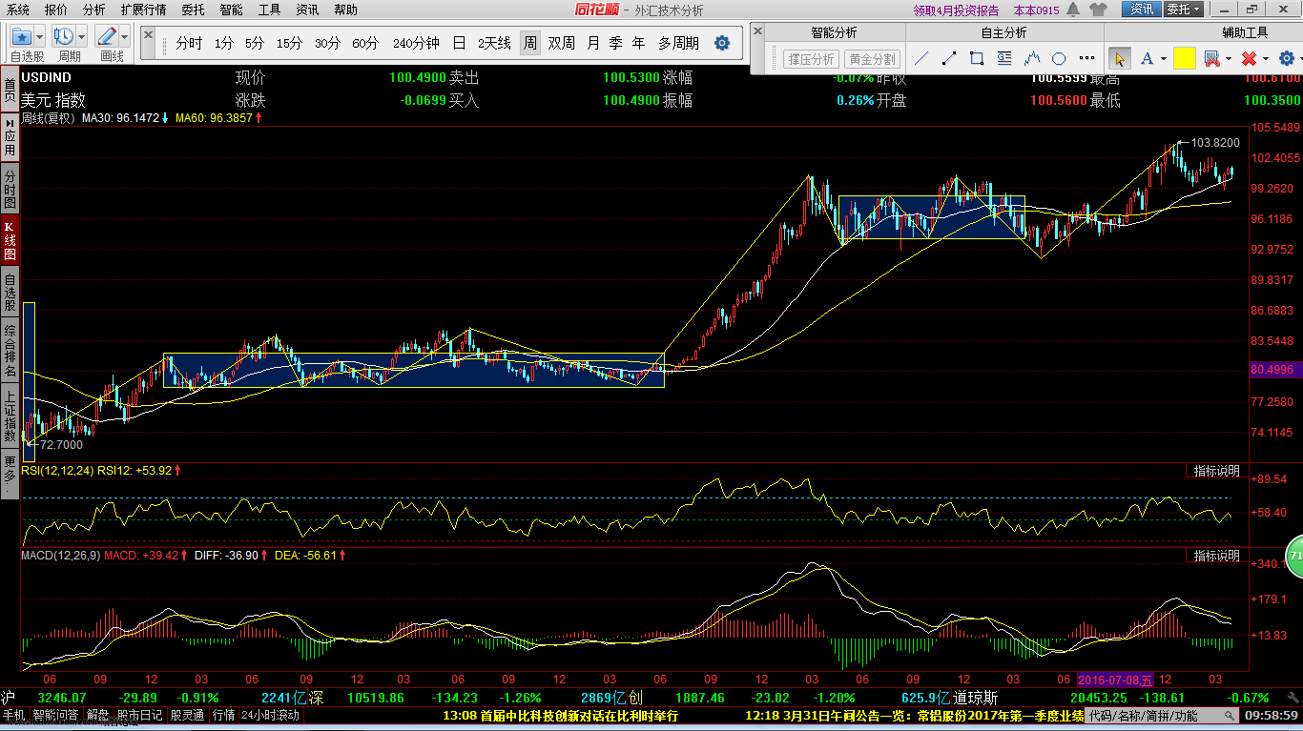Activate the arrow pointer selection tool
The height and width of the screenshot is (731, 1303).
(1120, 58)
